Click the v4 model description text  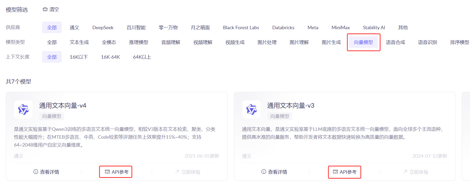pos(115,137)
